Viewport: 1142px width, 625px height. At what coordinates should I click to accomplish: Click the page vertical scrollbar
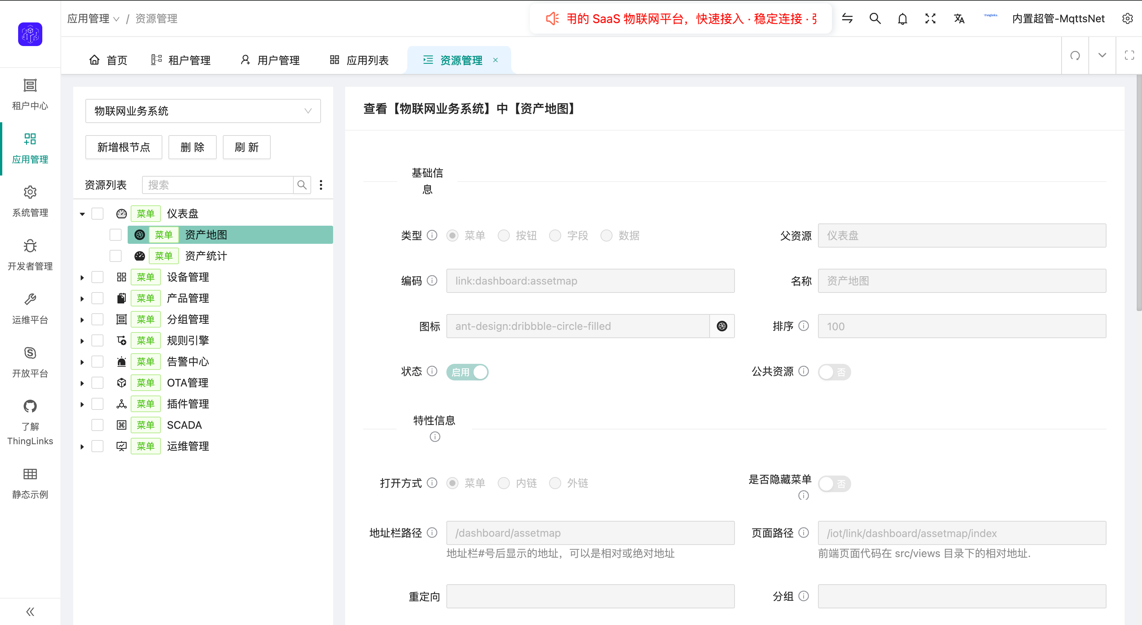pos(1139,192)
